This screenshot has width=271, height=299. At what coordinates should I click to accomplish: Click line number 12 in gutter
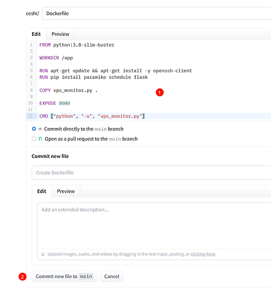[30, 116]
